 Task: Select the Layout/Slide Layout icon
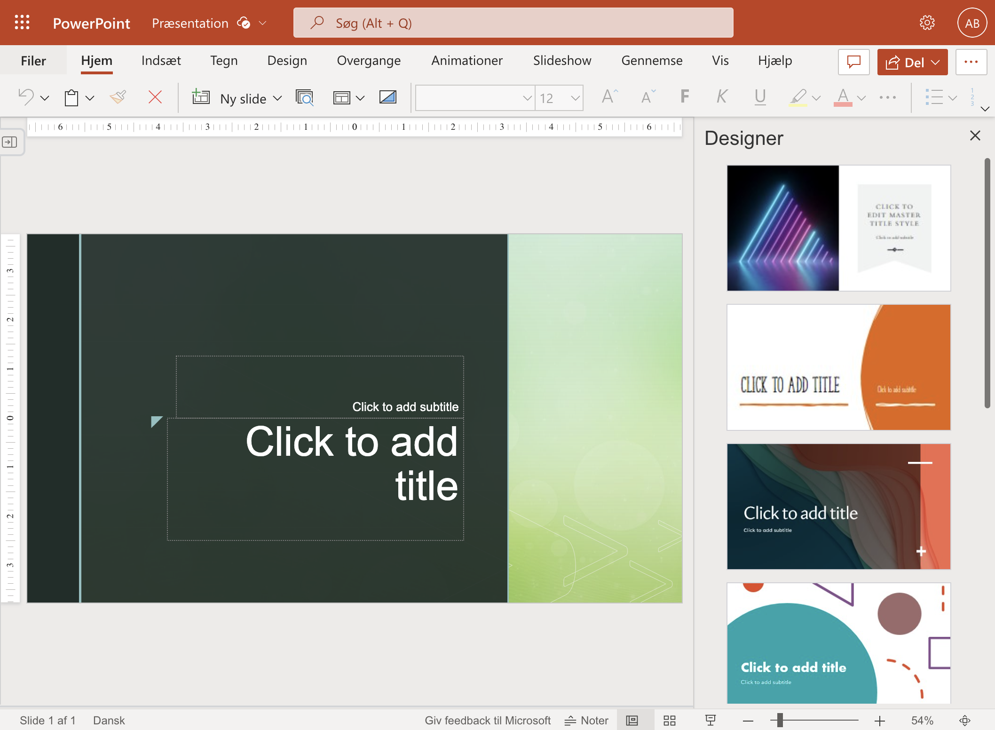tap(340, 96)
